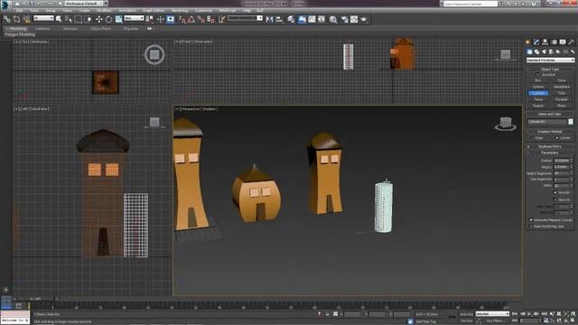Open the selection filter dropdown
Screen dimensions: 578x325
pos(43,18)
